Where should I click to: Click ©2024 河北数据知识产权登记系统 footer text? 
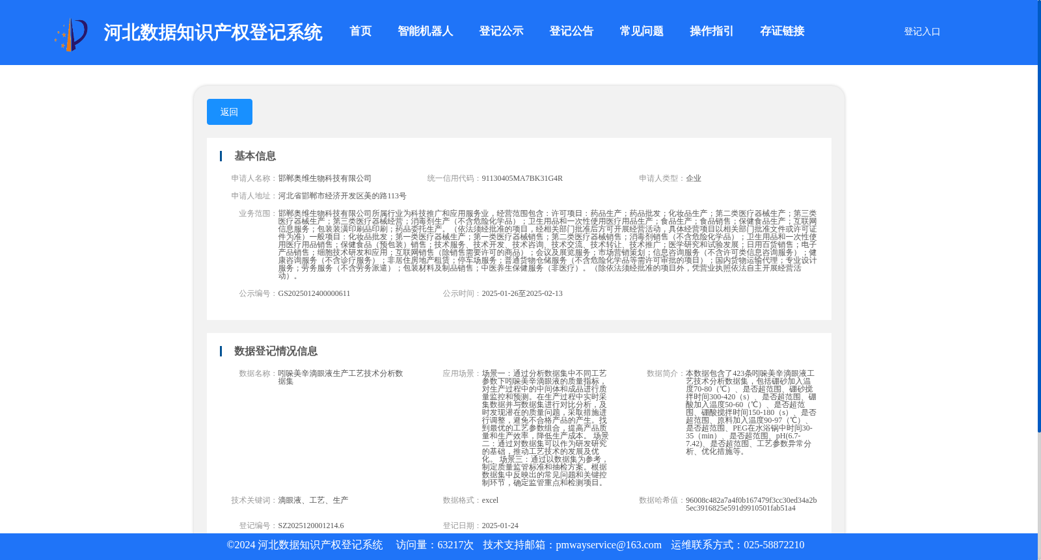[304, 545]
